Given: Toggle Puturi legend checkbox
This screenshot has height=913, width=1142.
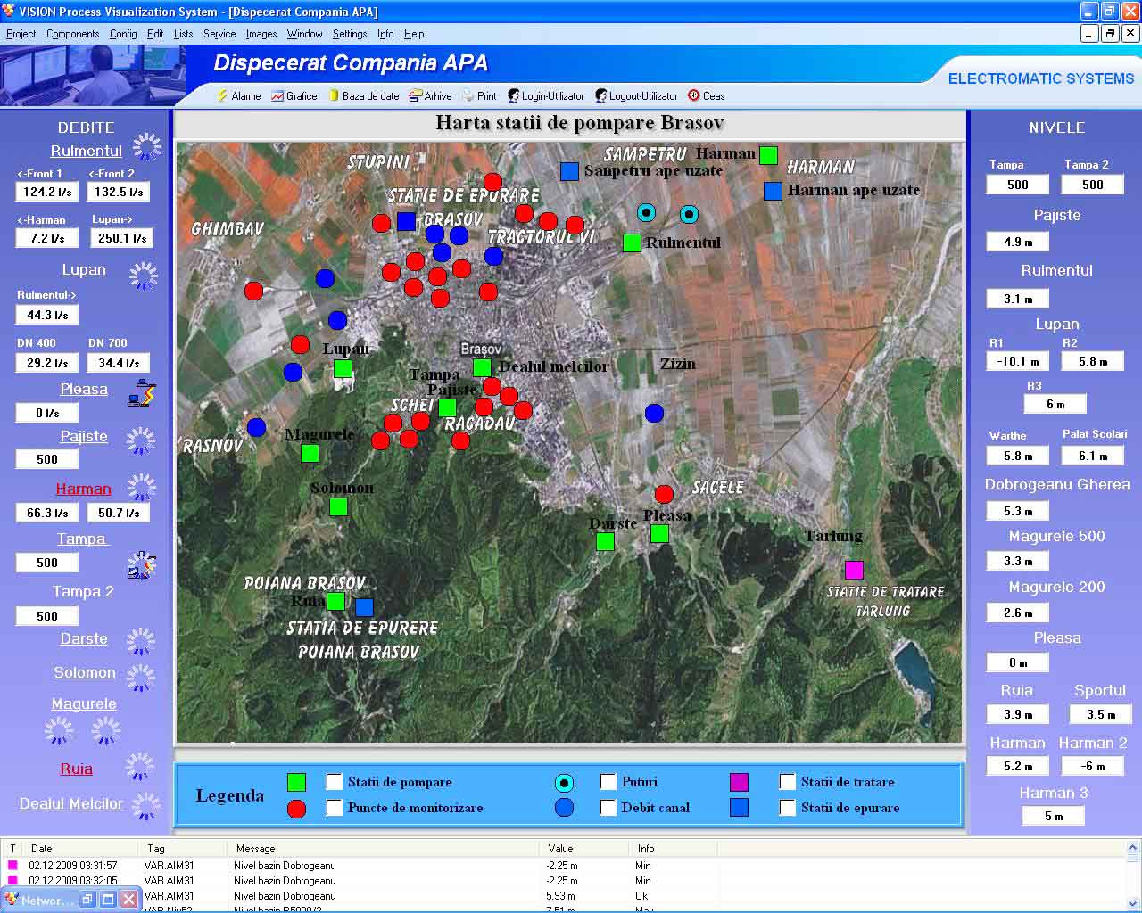Looking at the screenshot, I should pyautogui.click(x=608, y=782).
